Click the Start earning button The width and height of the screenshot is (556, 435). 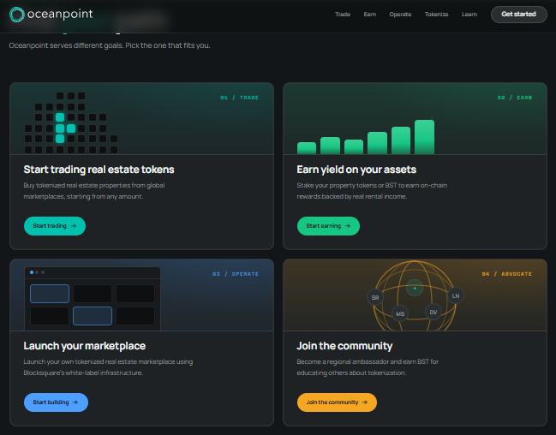[x=328, y=226]
